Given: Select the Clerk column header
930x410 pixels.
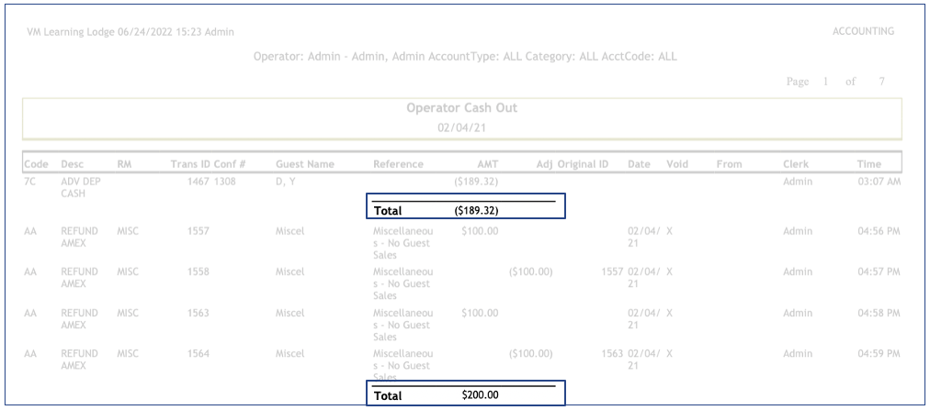Looking at the screenshot, I should pyautogui.click(x=796, y=164).
